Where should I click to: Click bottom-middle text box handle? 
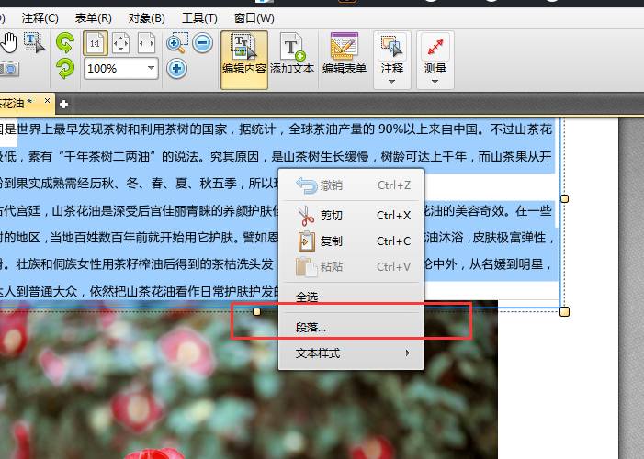(x=256, y=311)
